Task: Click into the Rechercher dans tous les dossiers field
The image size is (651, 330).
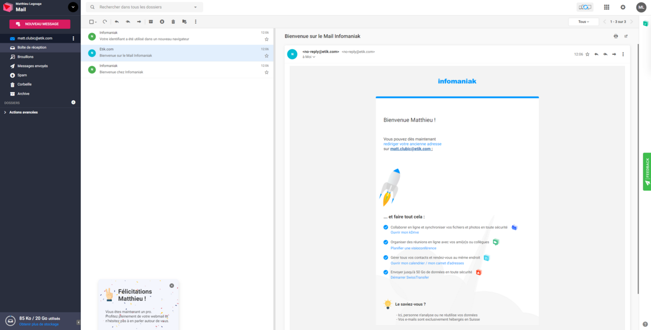Action: (x=144, y=7)
